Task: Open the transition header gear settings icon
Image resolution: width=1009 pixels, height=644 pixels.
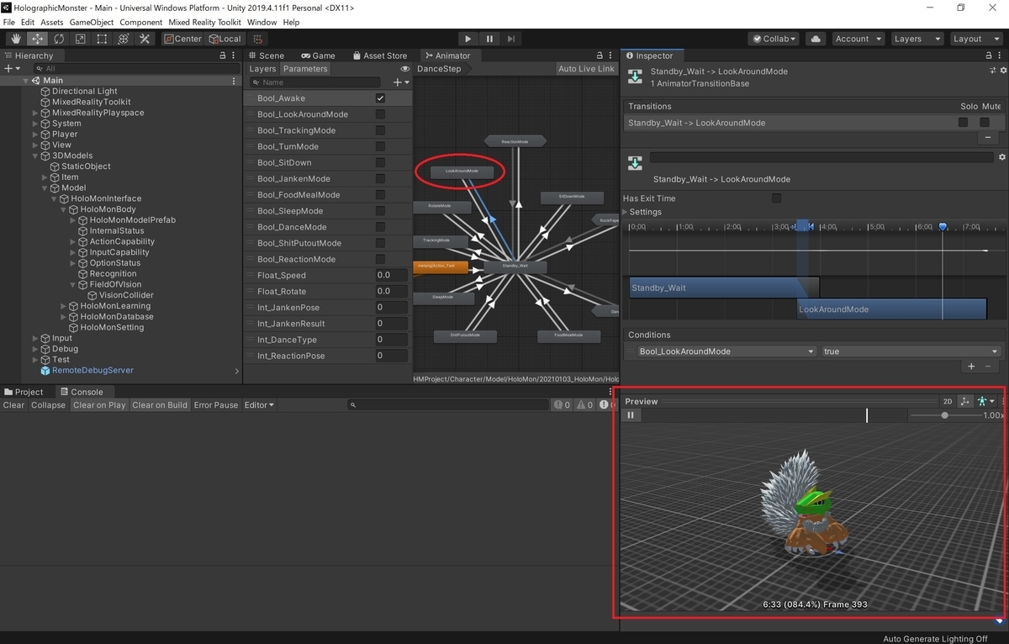Action: [1002, 71]
